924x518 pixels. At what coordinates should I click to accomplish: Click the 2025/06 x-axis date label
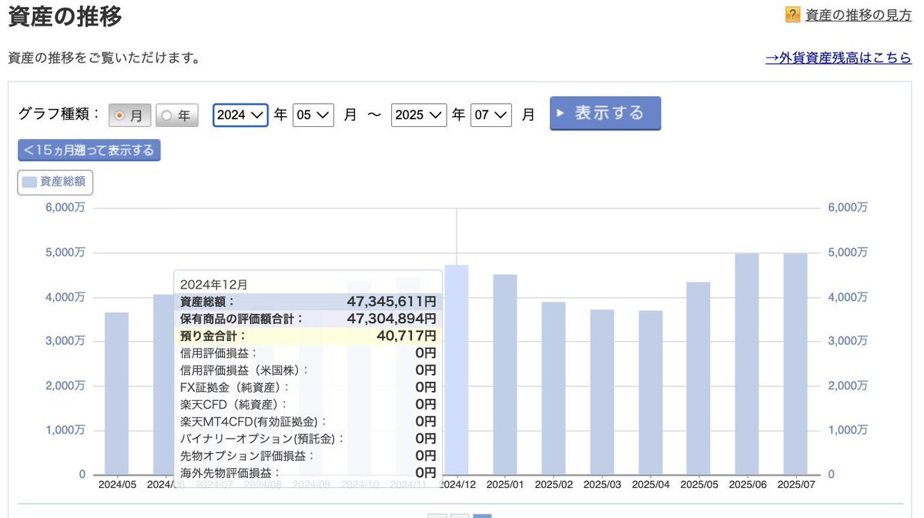[747, 485]
